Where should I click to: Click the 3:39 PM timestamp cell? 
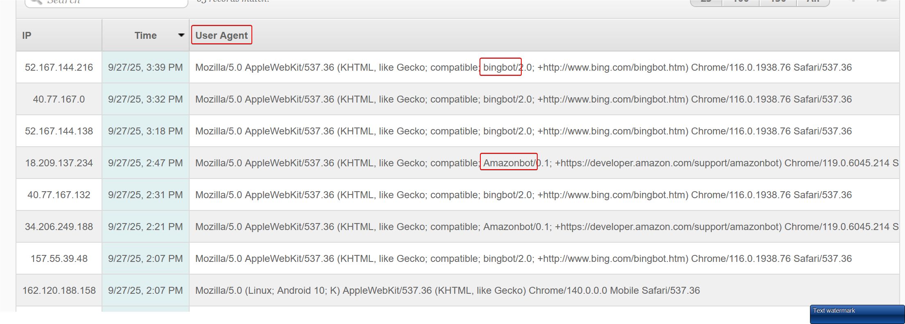tap(145, 67)
